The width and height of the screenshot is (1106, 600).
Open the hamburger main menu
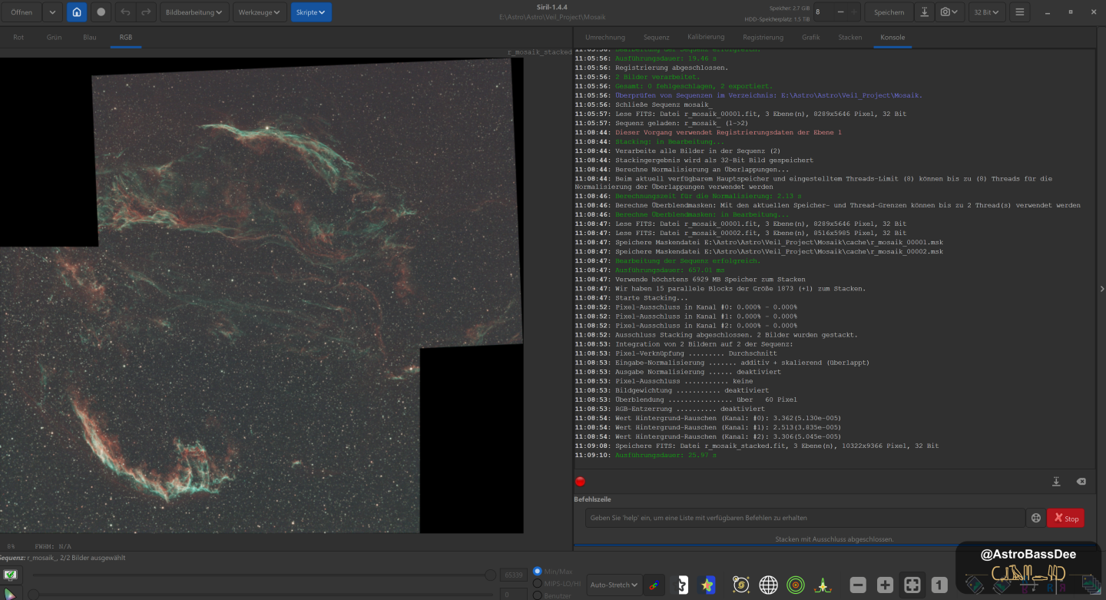[1019, 12]
